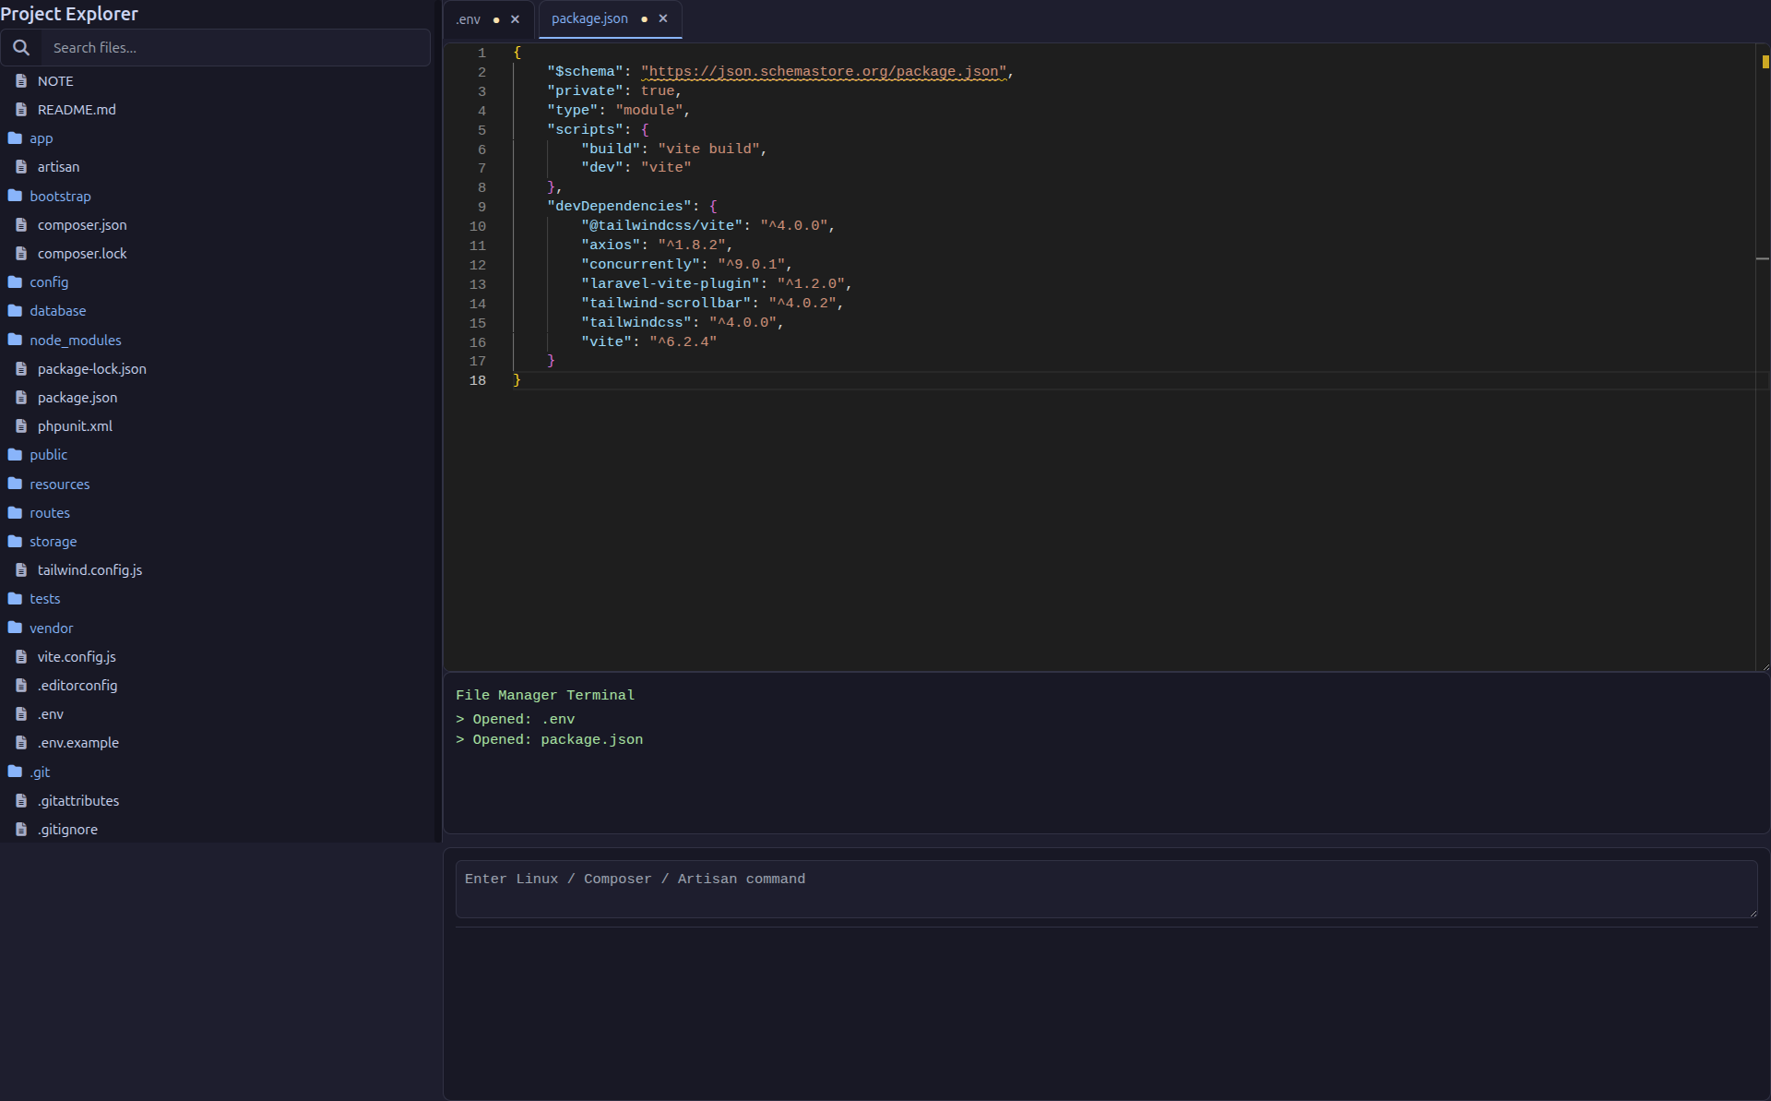Open the json.schemastore.org schema link
The height and width of the screenshot is (1101, 1771).
(824, 71)
